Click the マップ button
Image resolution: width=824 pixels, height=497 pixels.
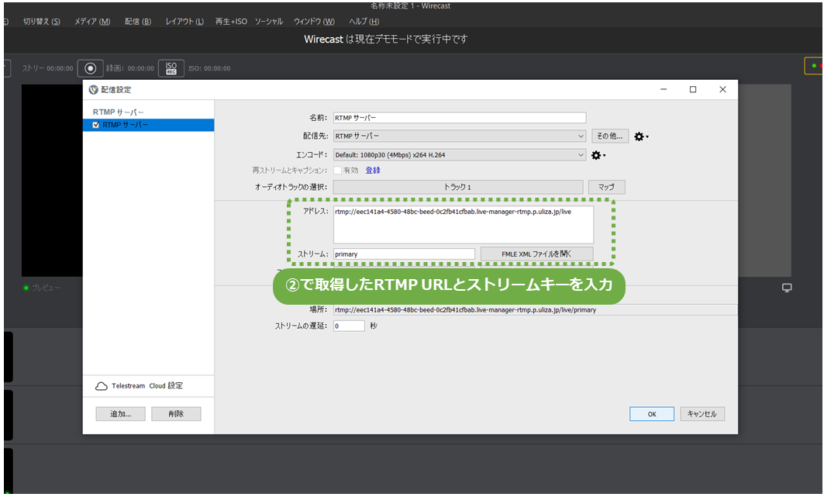(x=606, y=187)
